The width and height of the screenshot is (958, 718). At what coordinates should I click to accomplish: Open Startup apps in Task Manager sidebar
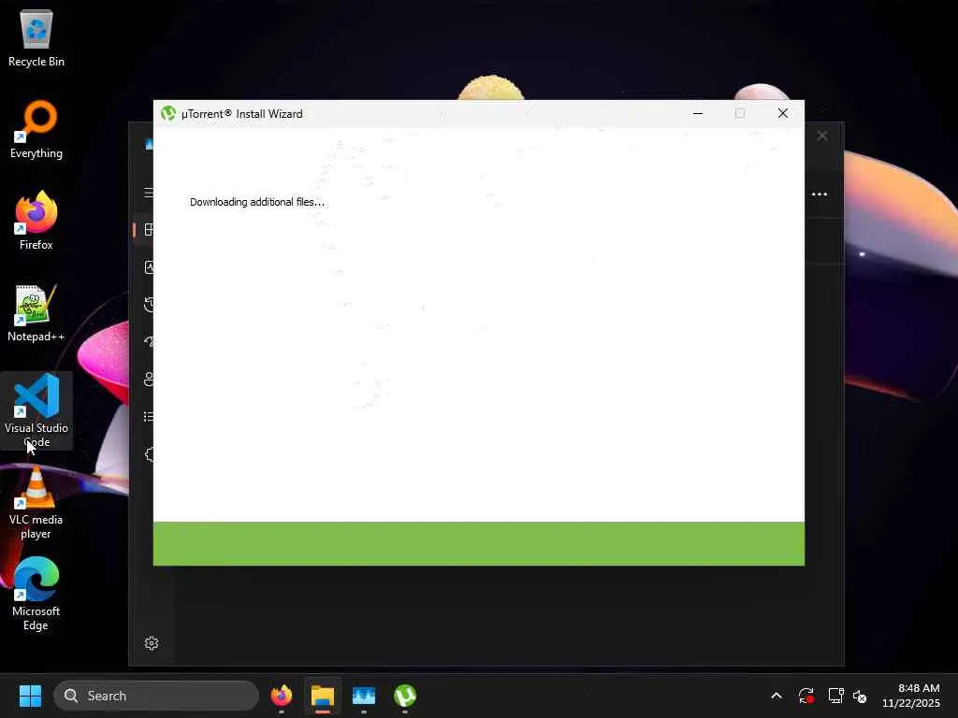pyautogui.click(x=148, y=341)
